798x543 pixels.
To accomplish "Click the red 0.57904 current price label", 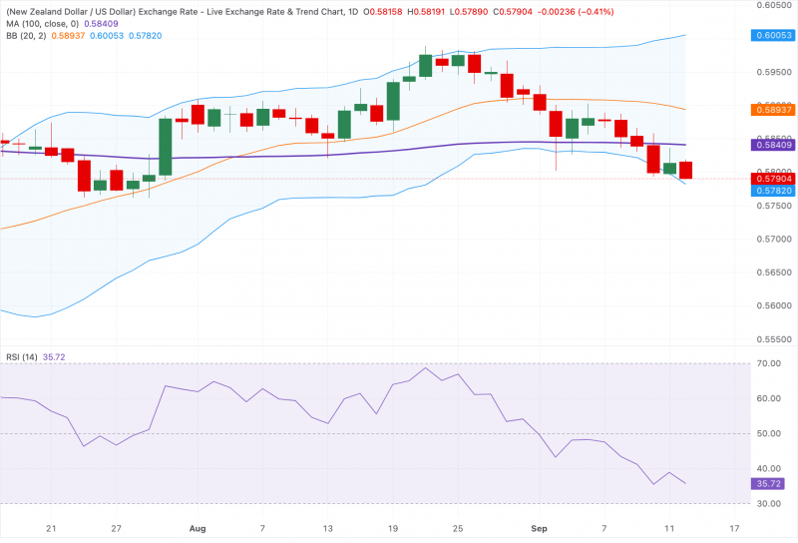I will pyautogui.click(x=774, y=179).
